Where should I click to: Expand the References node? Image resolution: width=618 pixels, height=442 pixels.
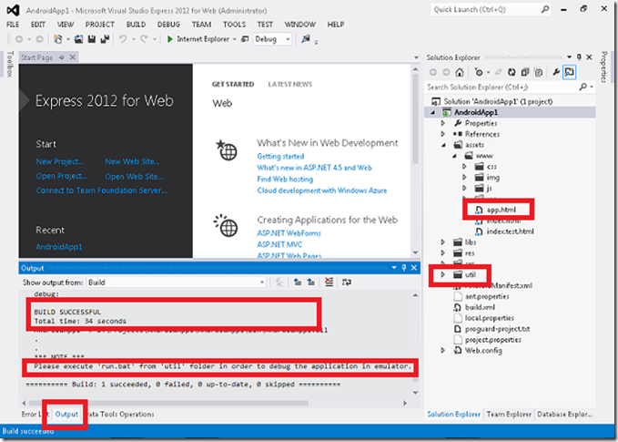443,134
